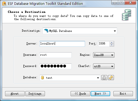
Task: Click the Username root field
Action: pos(56,55)
